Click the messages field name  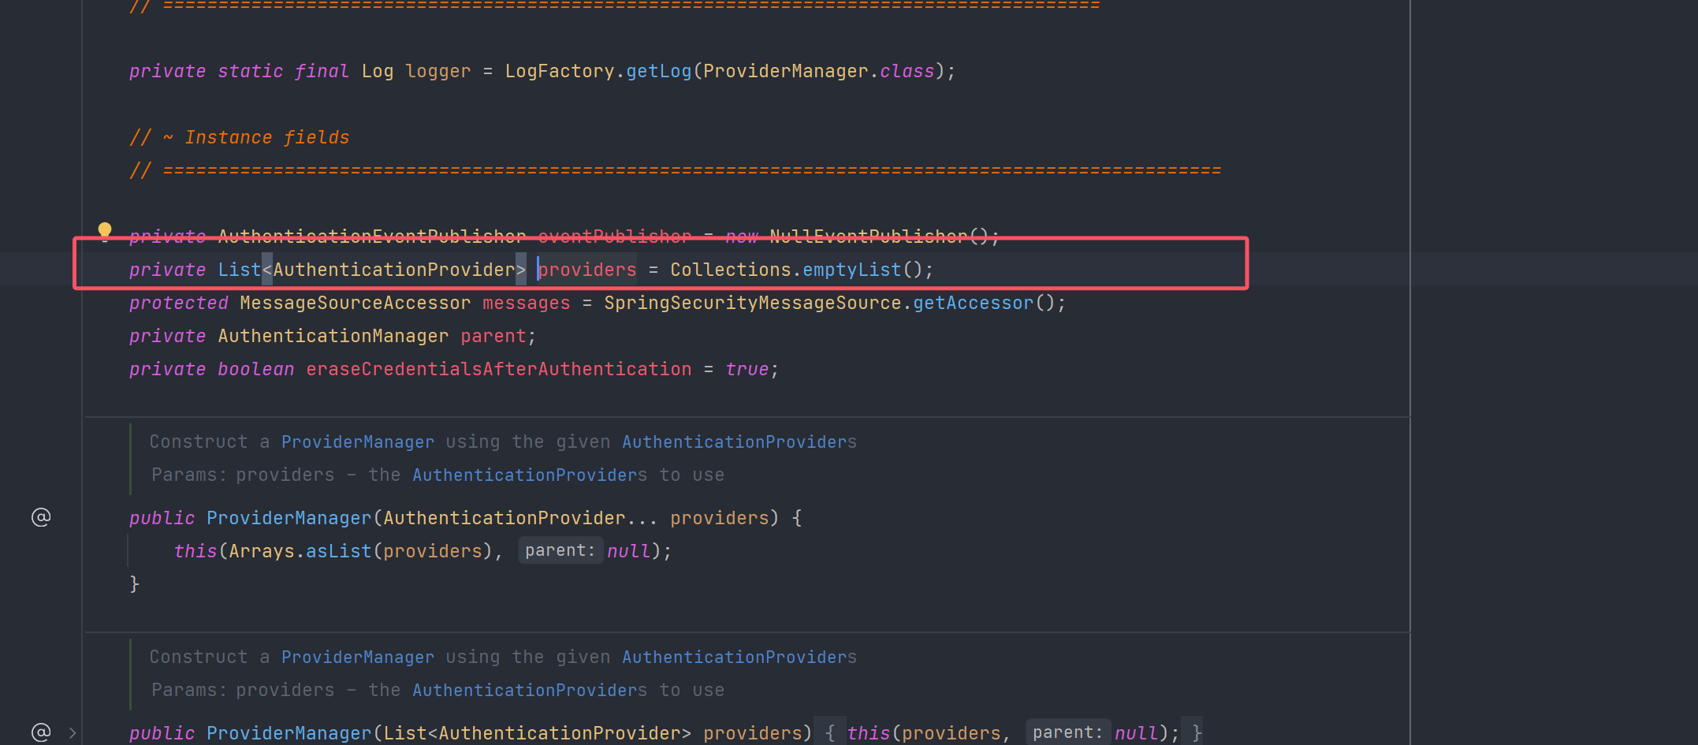[x=527, y=303]
